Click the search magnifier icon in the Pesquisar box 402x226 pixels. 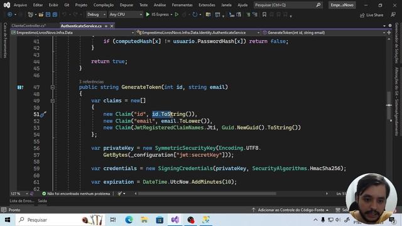[x=318, y=5]
